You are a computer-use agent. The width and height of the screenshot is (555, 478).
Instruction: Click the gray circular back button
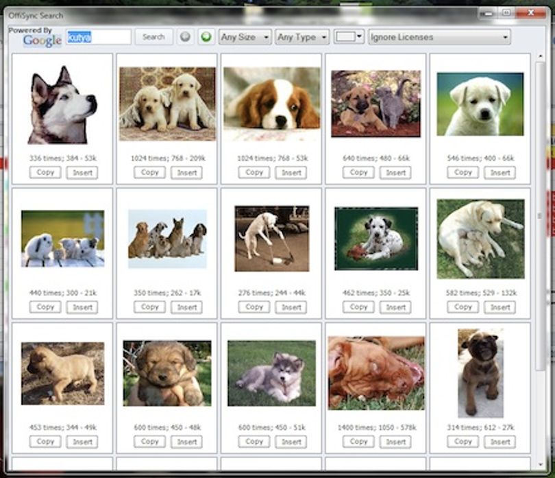[x=185, y=37]
